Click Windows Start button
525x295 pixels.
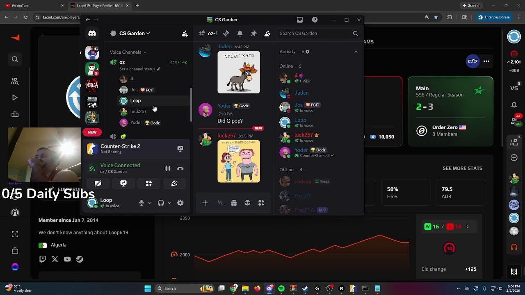(x=148, y=288)
